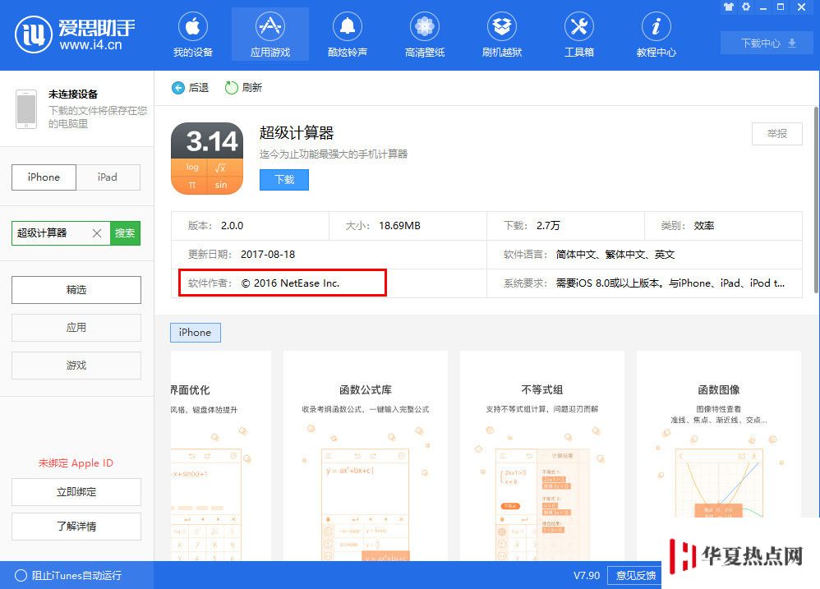
Task: Open 函数公式库 screenshot thumbnail
Action: (366, 456)
